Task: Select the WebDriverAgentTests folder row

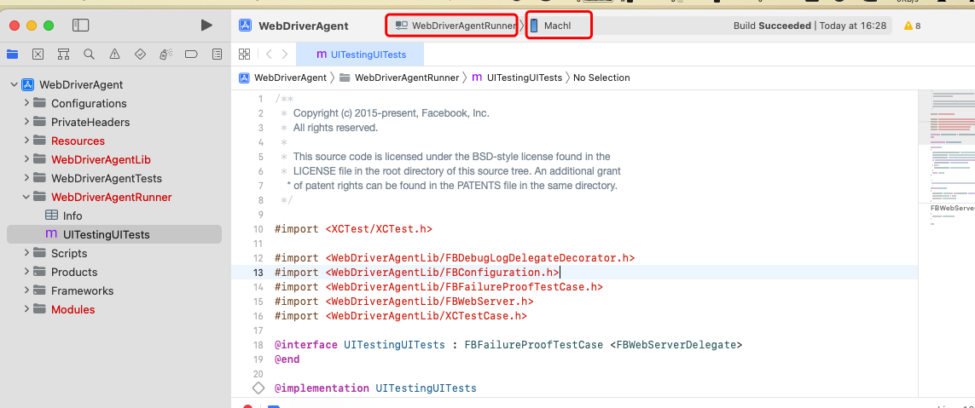Action: coord(114,178)
